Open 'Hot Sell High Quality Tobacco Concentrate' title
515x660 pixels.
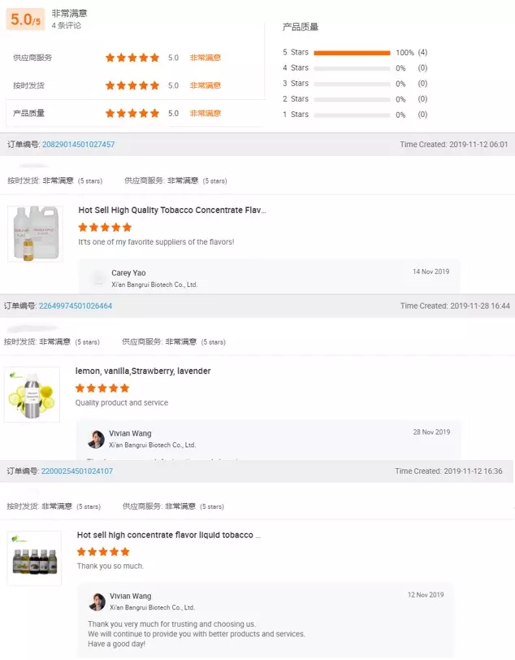[171, 210]
